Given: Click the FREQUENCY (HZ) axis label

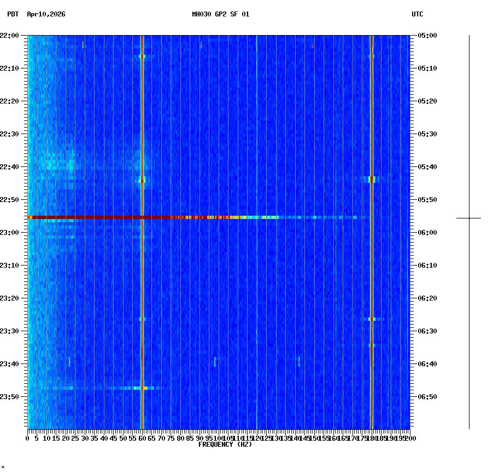Looking at the screenshot, I should pyautogui.click(x=225, y=445).
